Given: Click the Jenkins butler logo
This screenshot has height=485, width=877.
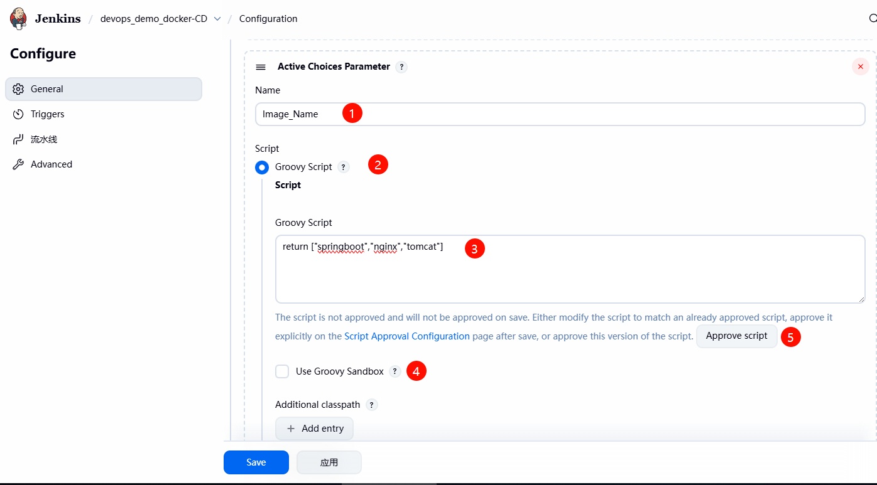Looking at the screenshot, I should (19, 19).
